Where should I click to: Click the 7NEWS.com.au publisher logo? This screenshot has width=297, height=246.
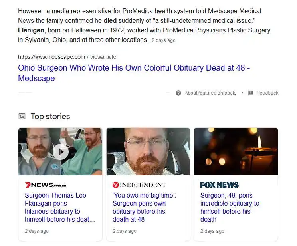[x=46, y=185]
